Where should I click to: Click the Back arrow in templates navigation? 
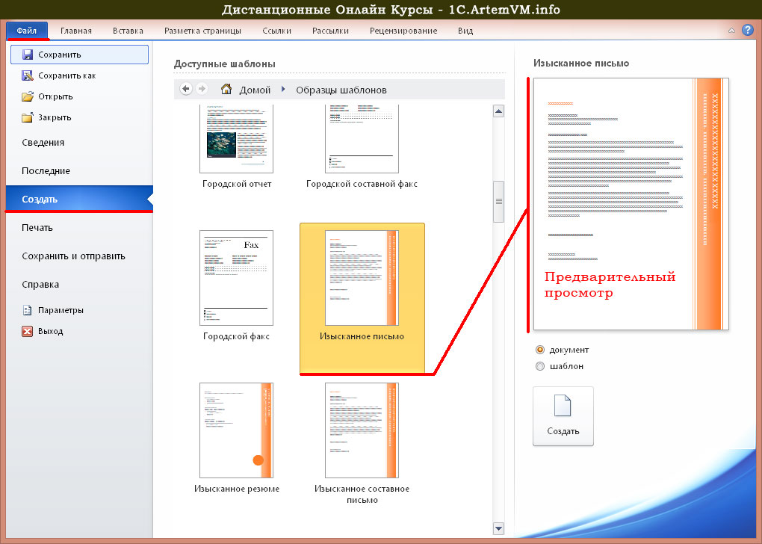pos(185,89)
